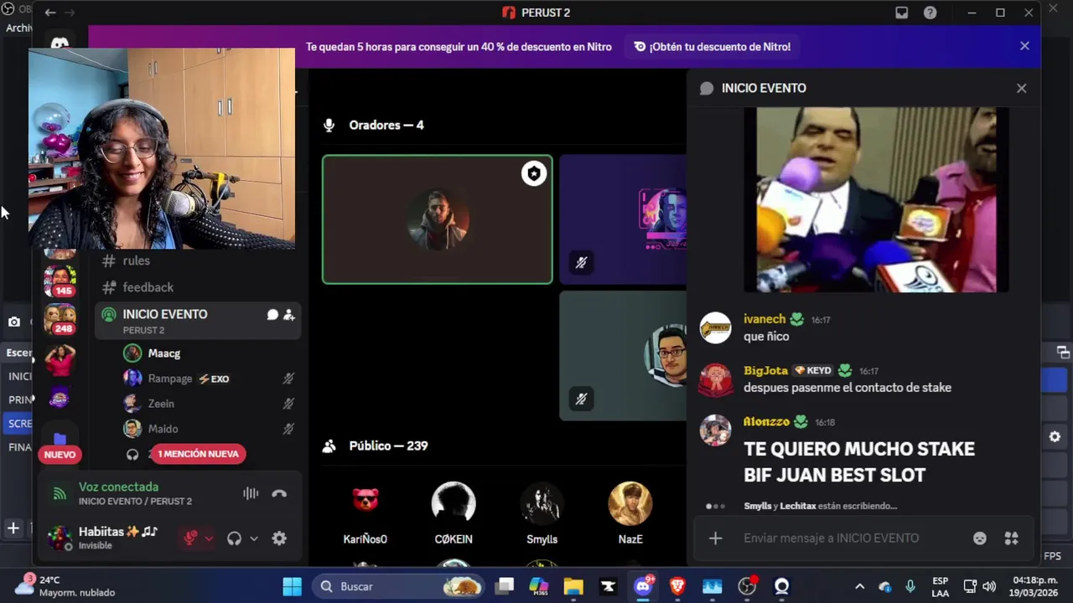
Task: Open the ESP LAA language switcher
Action: [x=940, y=586]
